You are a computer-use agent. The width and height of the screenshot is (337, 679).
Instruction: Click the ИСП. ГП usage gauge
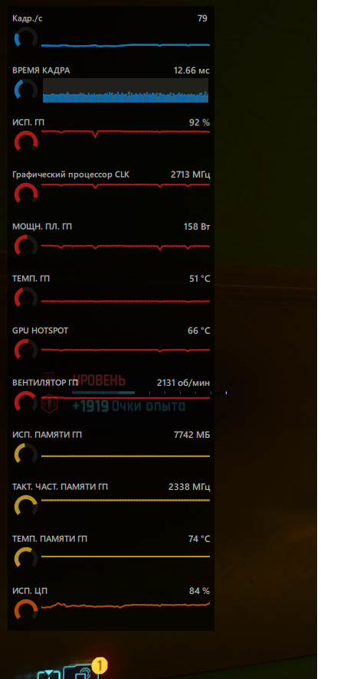[26, 142]
